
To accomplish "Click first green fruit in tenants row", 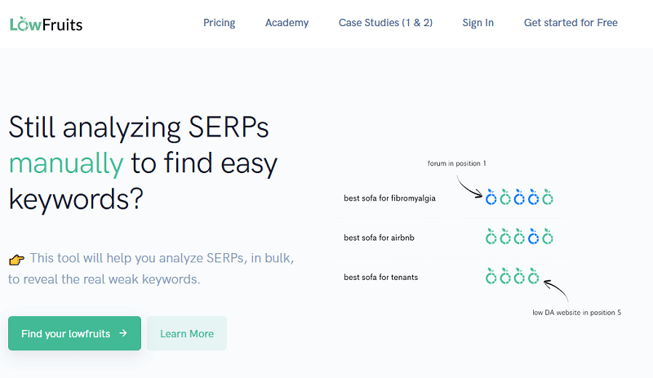I will coord(491,278).
